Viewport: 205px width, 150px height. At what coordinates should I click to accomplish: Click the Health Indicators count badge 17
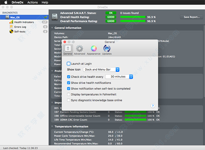pyautogui.click(x=45, y=22)
